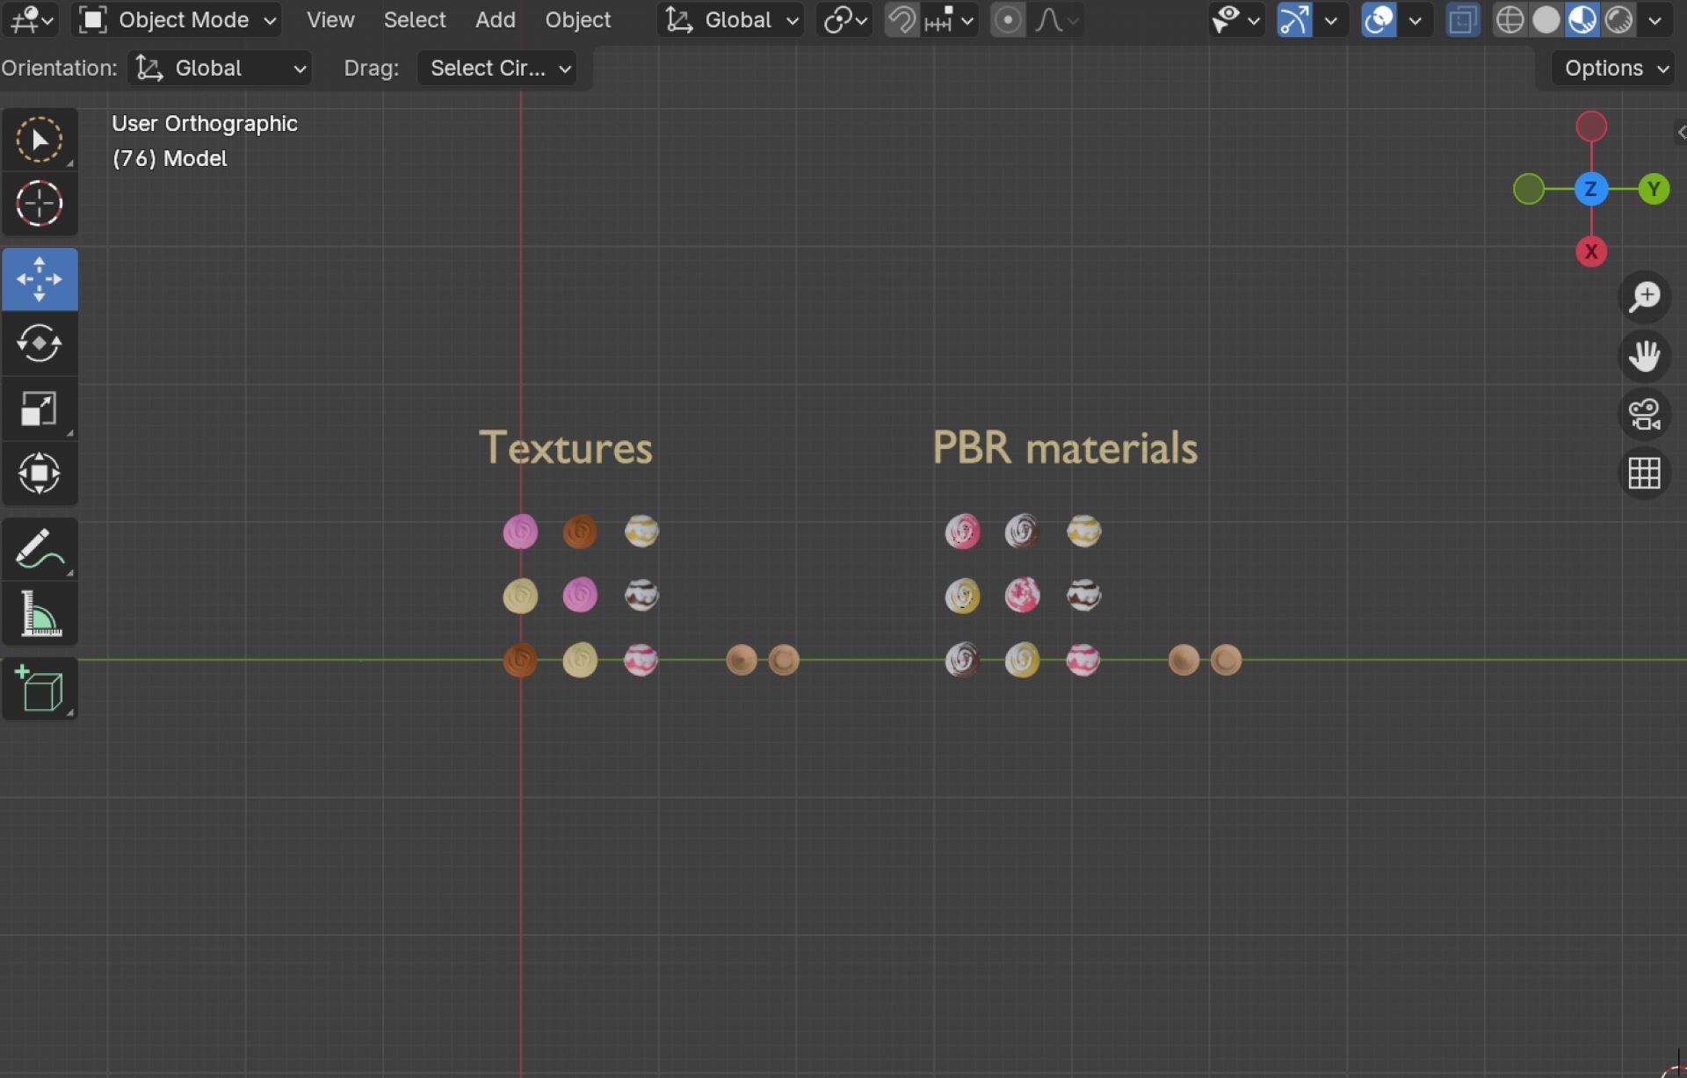This screenshot has width=1687, height=1078.
Task: Switch to orthographic grid view icon
Action: click(1644, 474)
